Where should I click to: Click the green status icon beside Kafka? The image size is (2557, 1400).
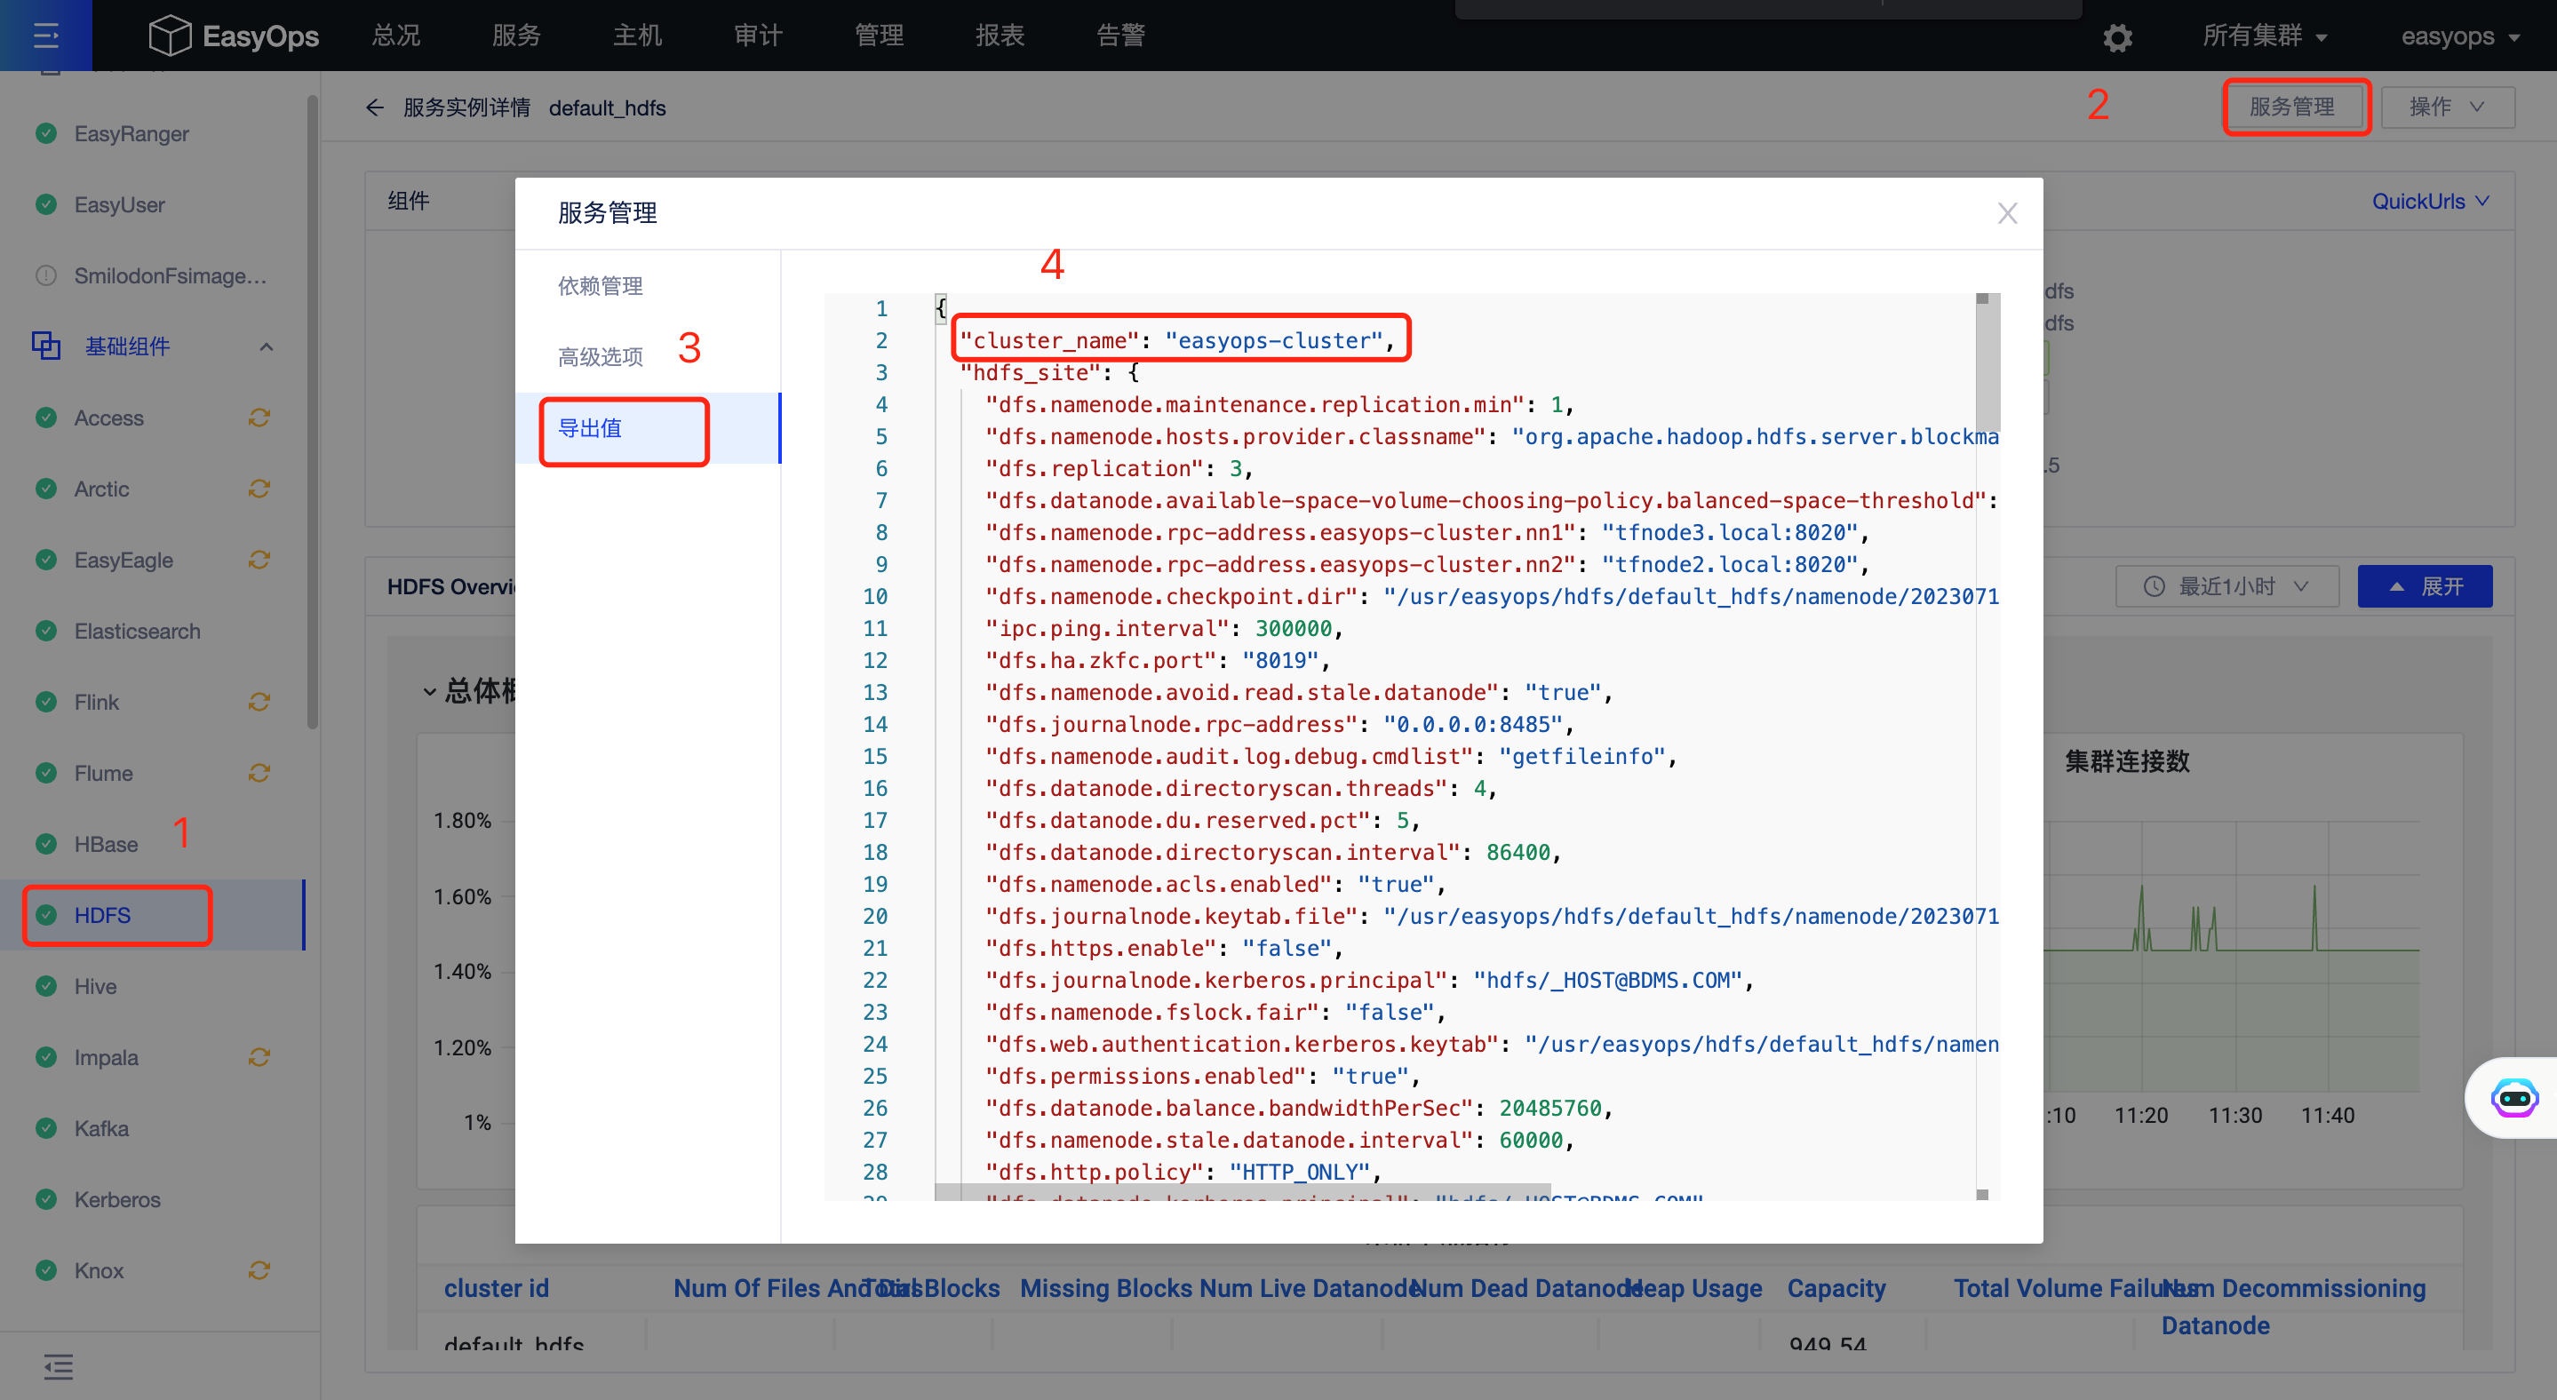(45, 1128)
